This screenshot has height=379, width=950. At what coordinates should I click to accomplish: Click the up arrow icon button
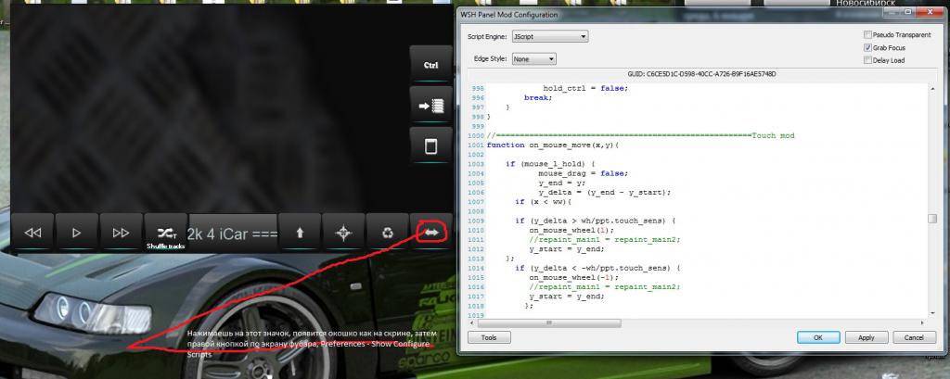tap(300, 233)
